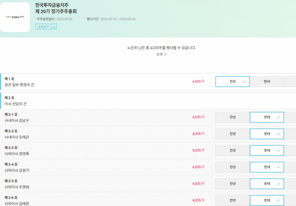The height and width of the screenshot is (206, 296).
Task: Click the 4,035 주 count in 제2-1호 row
Action: point(198,117)
